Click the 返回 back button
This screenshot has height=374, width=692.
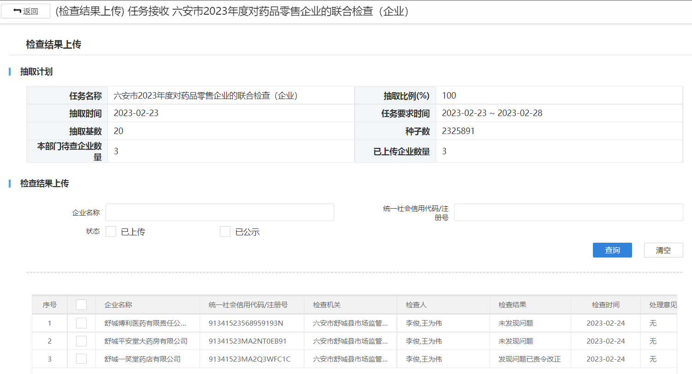click(x=25, y=12)
